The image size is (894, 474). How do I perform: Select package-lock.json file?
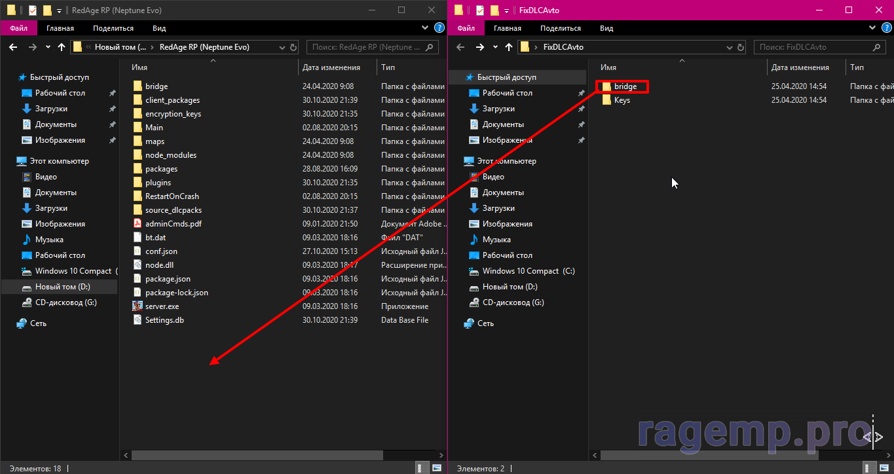tap(176, 292)
